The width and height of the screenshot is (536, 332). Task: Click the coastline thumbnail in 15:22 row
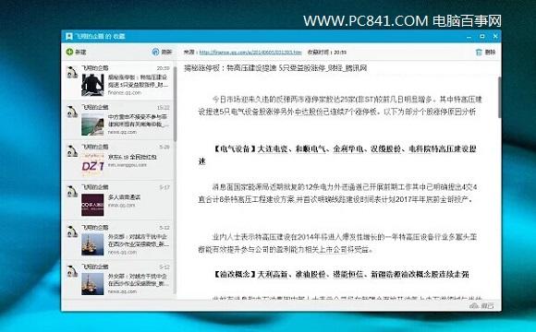coord(92,125)
